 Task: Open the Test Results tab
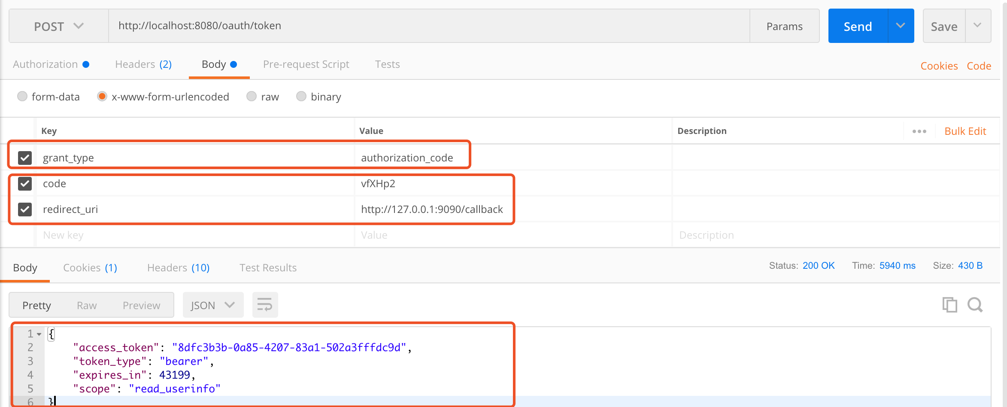(x=268, y=268)
